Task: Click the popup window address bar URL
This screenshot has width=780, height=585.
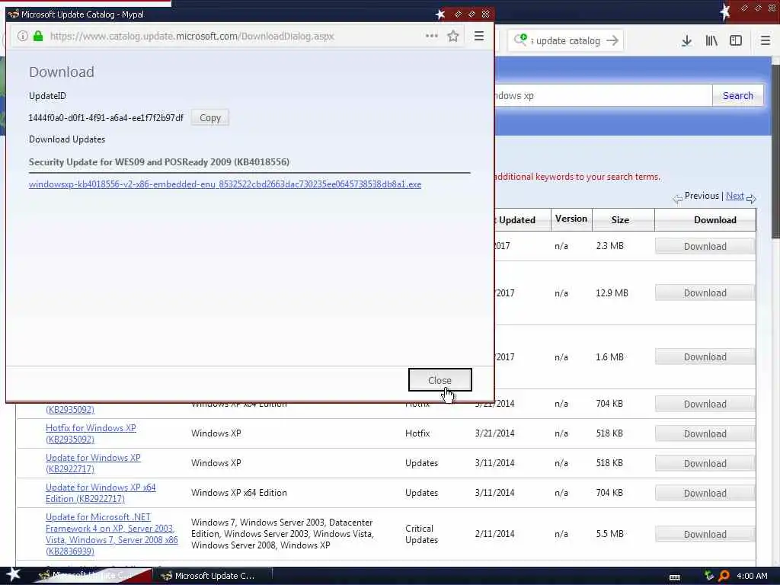Action: coord(192,37)
